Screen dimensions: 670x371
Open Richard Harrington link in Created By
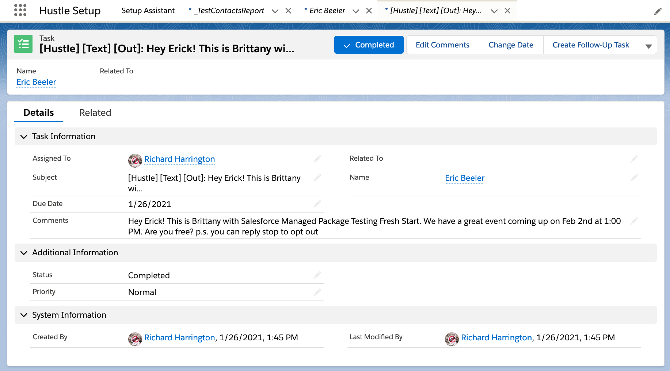(179, 337)
